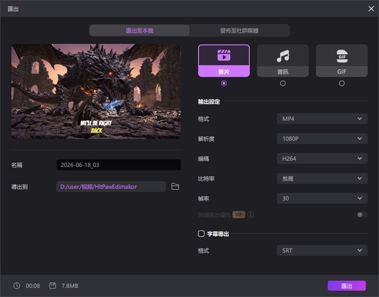The height and width of the screenshot is (297, 379).
Task: Select the 影片 video export card
Action: (224, 61)
